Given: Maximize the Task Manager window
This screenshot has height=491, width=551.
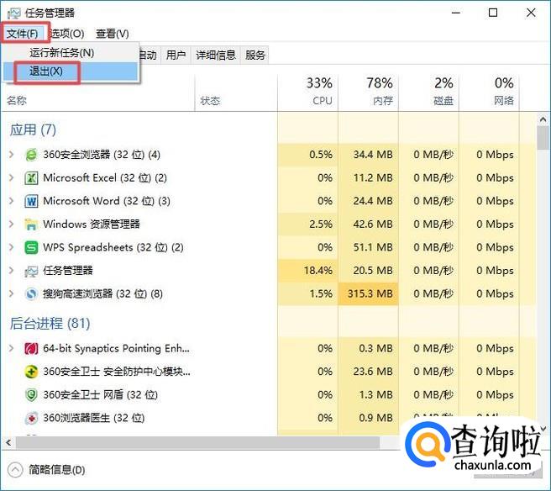Looking at the screenshot, I should pos(493,13).
